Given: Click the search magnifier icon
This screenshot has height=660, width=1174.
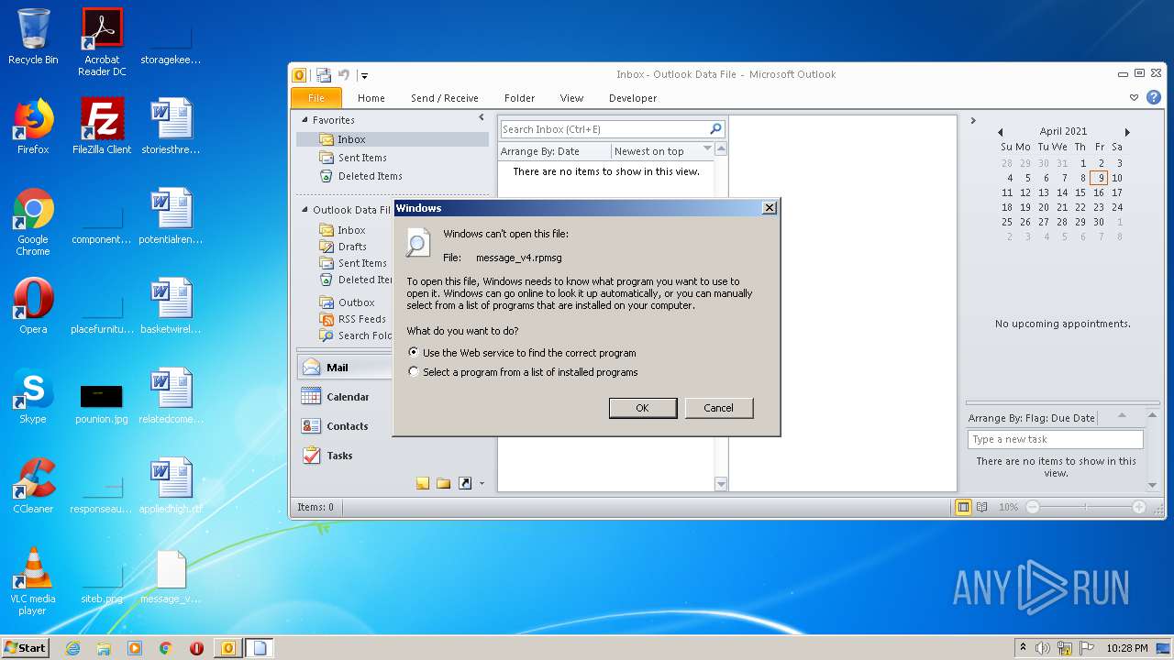Looking at the screenshot, I should [x=716, y=129].
